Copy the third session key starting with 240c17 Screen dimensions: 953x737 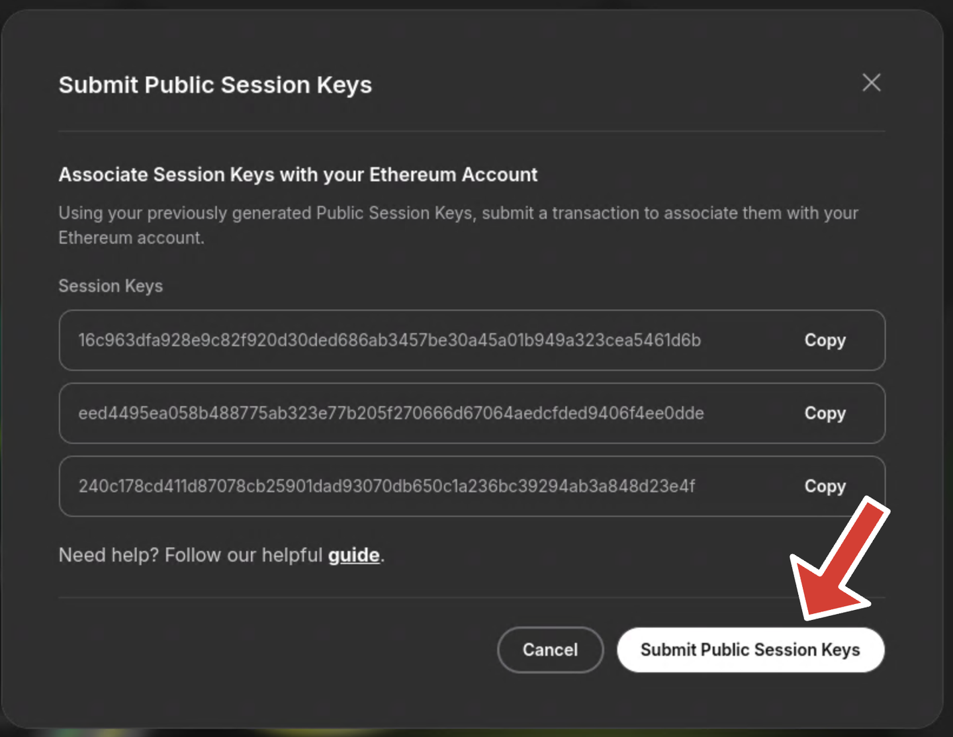825,486
